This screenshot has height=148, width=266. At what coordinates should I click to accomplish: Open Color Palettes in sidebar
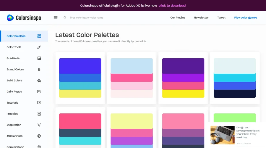click(x=24, y=36)
